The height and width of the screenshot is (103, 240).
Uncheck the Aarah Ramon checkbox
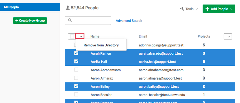pyautogui.click(x=76, y=53)
